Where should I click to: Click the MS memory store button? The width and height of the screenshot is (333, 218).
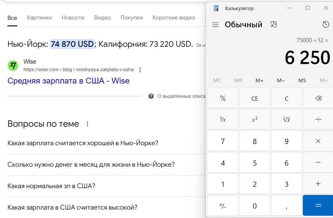coord(302,81)
